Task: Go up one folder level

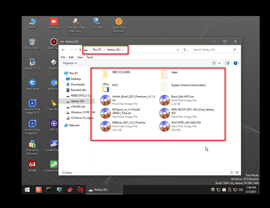Action: [80, 50]
